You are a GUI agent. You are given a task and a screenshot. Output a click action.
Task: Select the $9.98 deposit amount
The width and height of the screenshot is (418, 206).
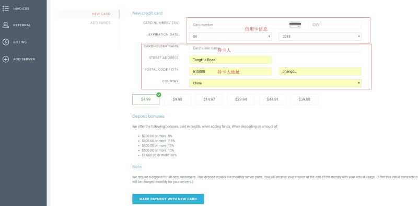[178, 99]
